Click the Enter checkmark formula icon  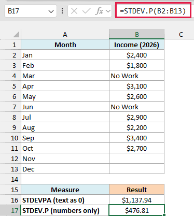pyautogui.click(x=87, y=11)
